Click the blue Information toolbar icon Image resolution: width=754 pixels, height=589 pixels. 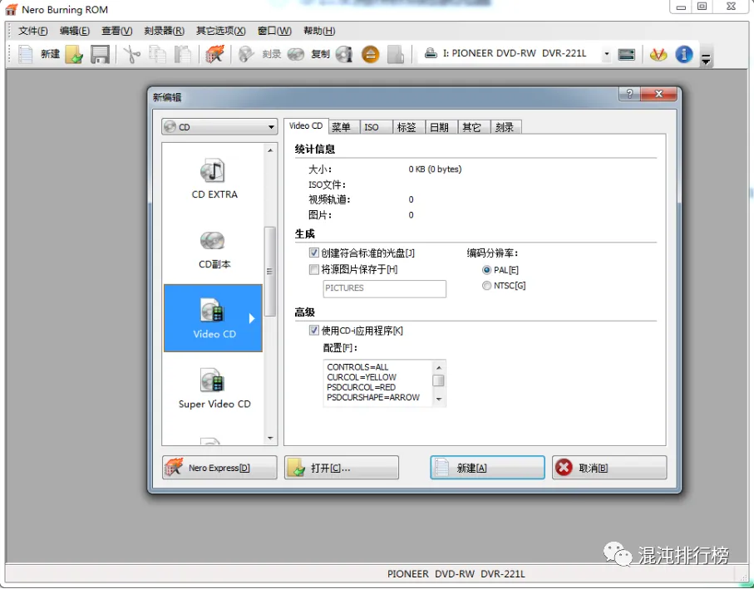[x=684, y=54]
